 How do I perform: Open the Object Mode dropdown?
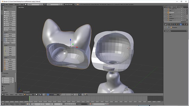[x=29, y=95]
